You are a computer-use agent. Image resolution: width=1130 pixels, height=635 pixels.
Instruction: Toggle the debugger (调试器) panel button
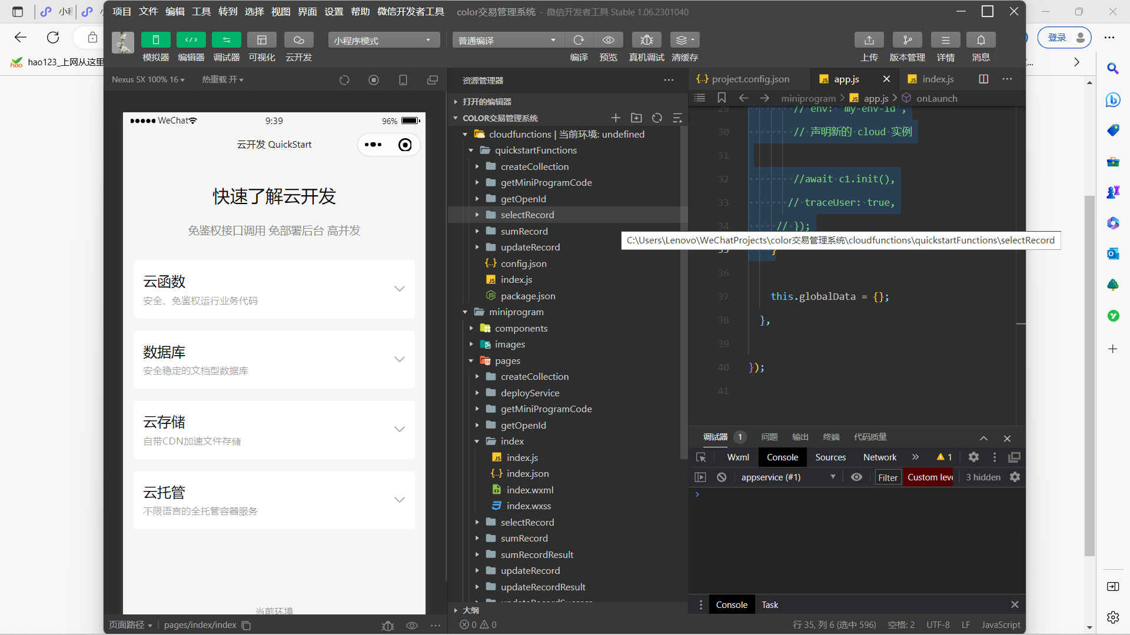pos(226,40)
